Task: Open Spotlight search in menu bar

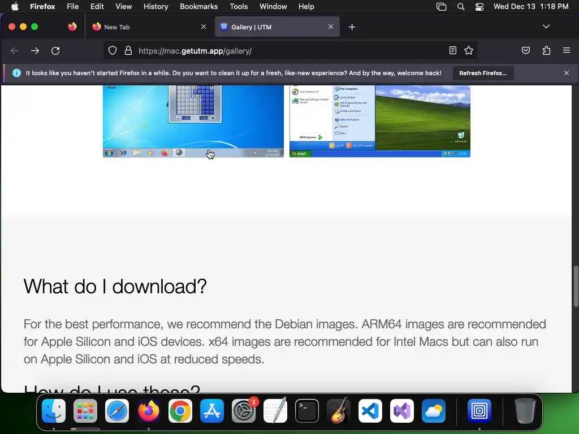Action: click(x=461, y=6)
